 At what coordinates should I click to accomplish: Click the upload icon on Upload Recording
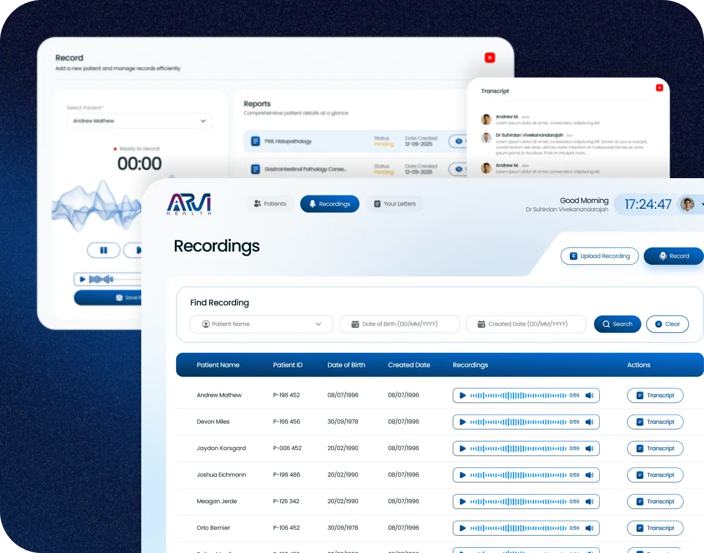(x=573, y=256)
